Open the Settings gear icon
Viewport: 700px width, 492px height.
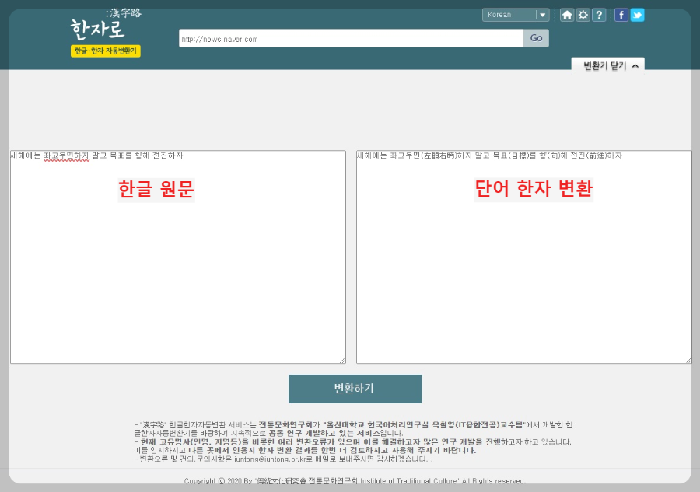click(583, 14)
